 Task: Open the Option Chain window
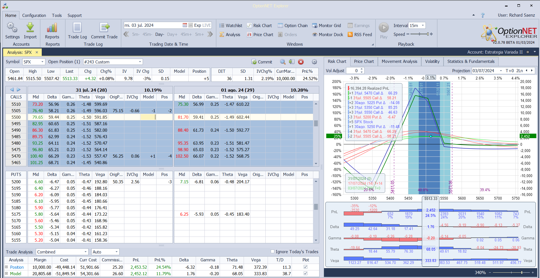click(x=293, y=26)
